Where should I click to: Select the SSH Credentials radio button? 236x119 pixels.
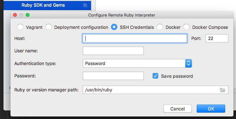coord(114,27)
